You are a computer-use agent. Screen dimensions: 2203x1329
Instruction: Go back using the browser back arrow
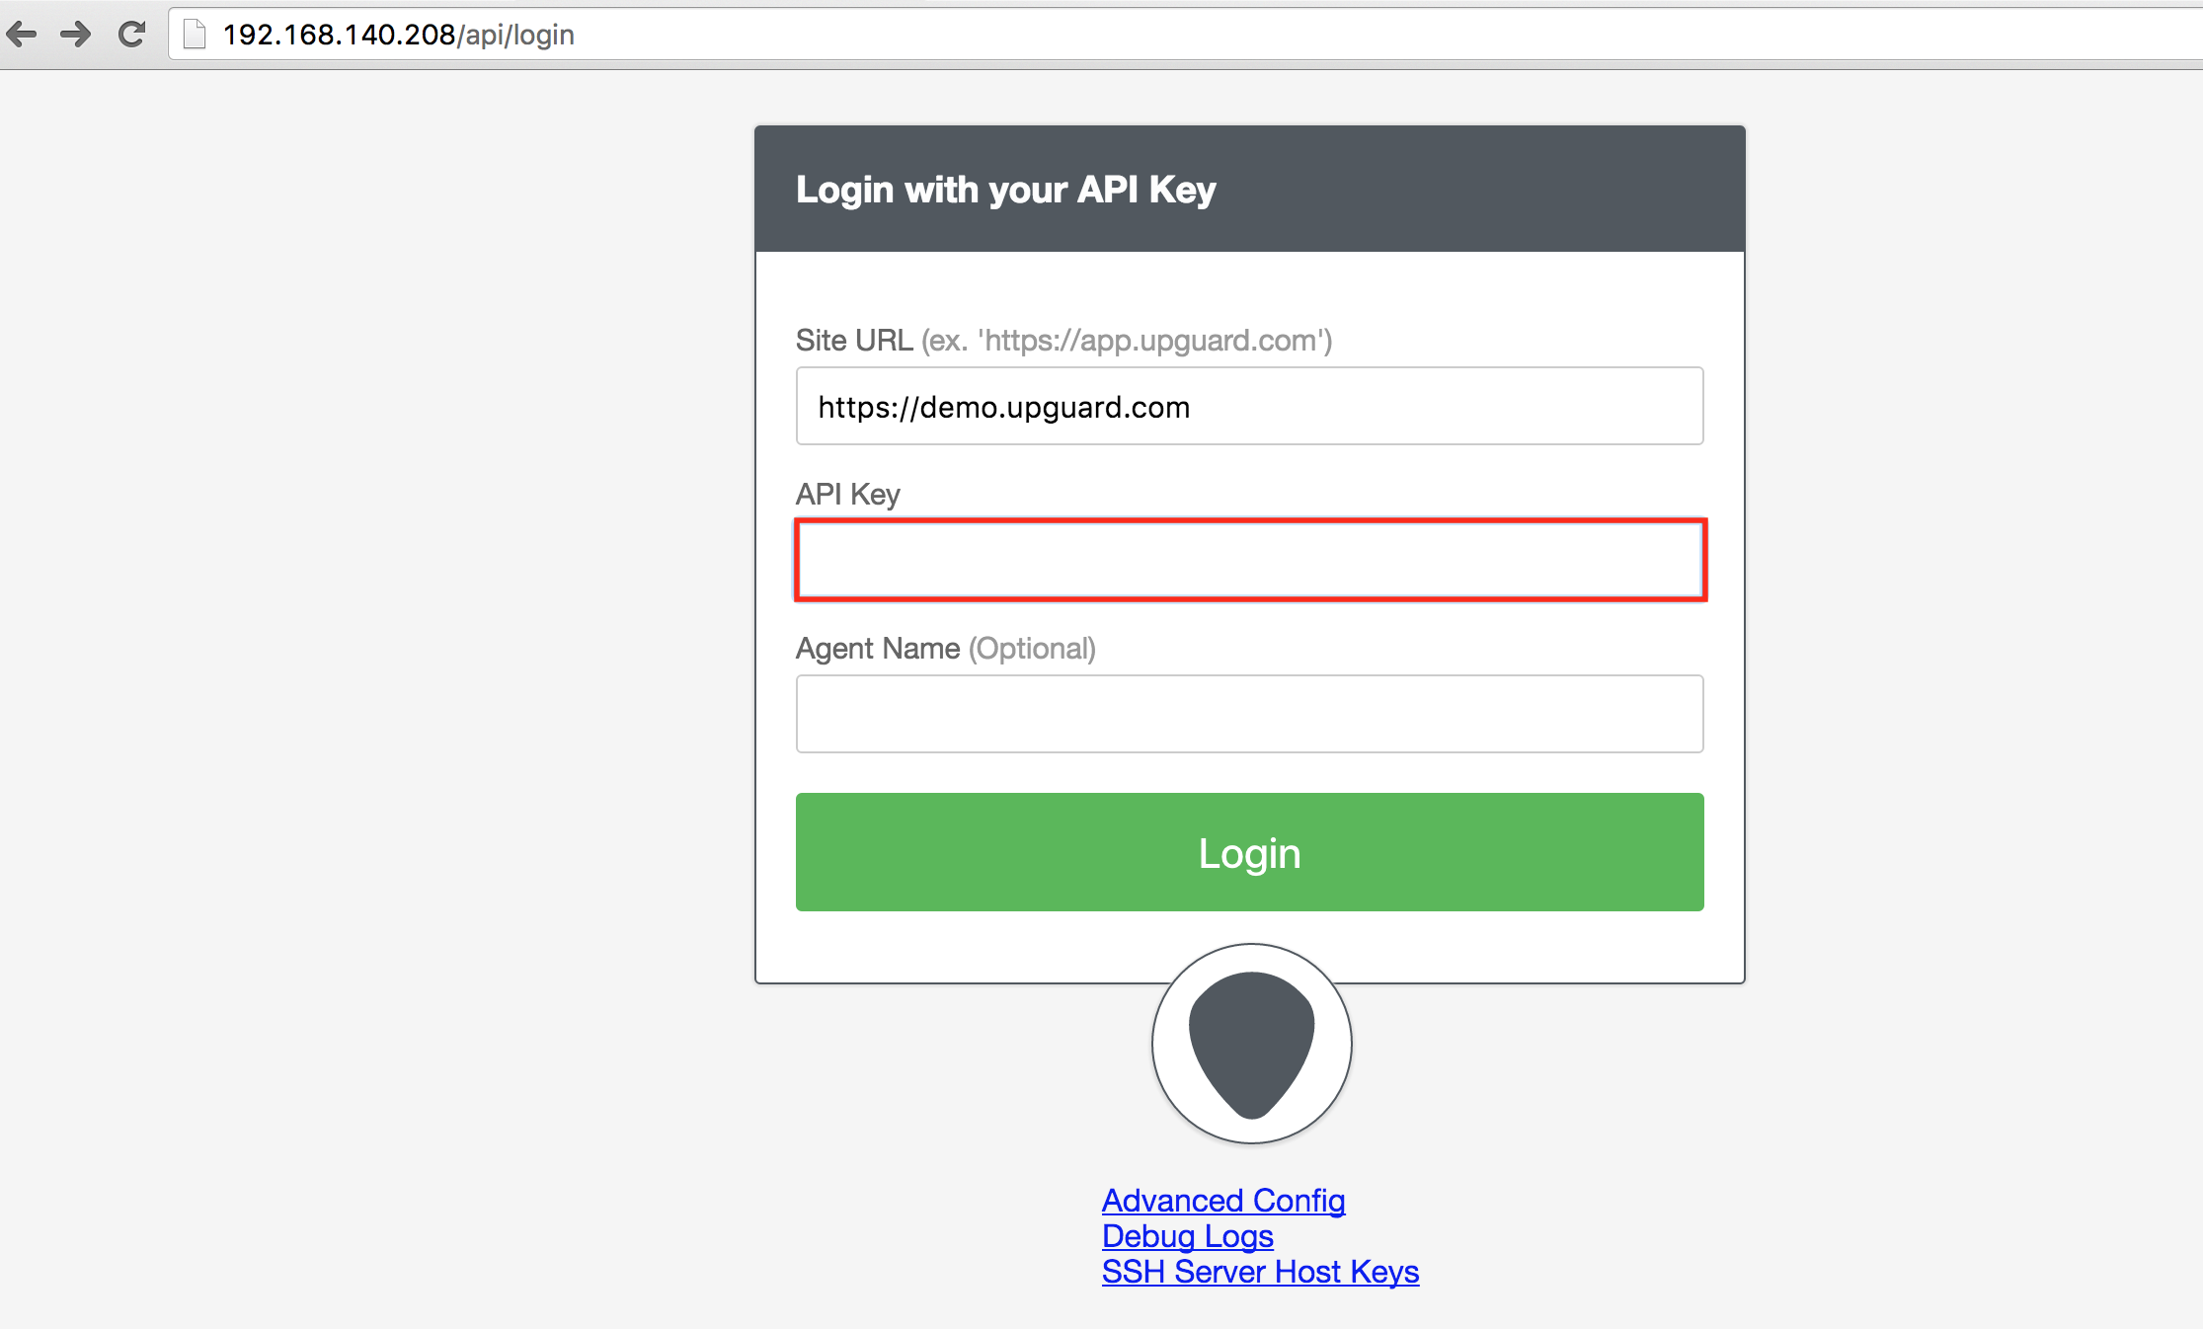click(21, 35)
